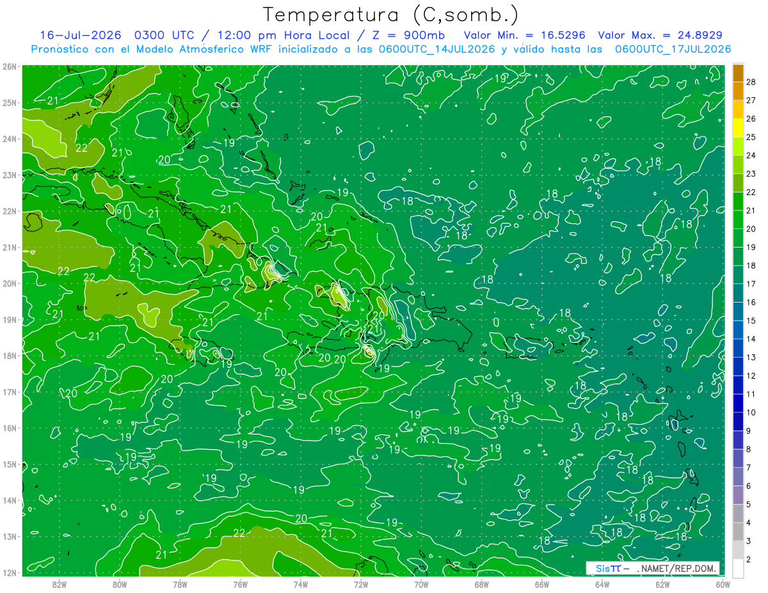768x593 pixels.
Task: Click the 26N latitude axis label
Action: 9,67
